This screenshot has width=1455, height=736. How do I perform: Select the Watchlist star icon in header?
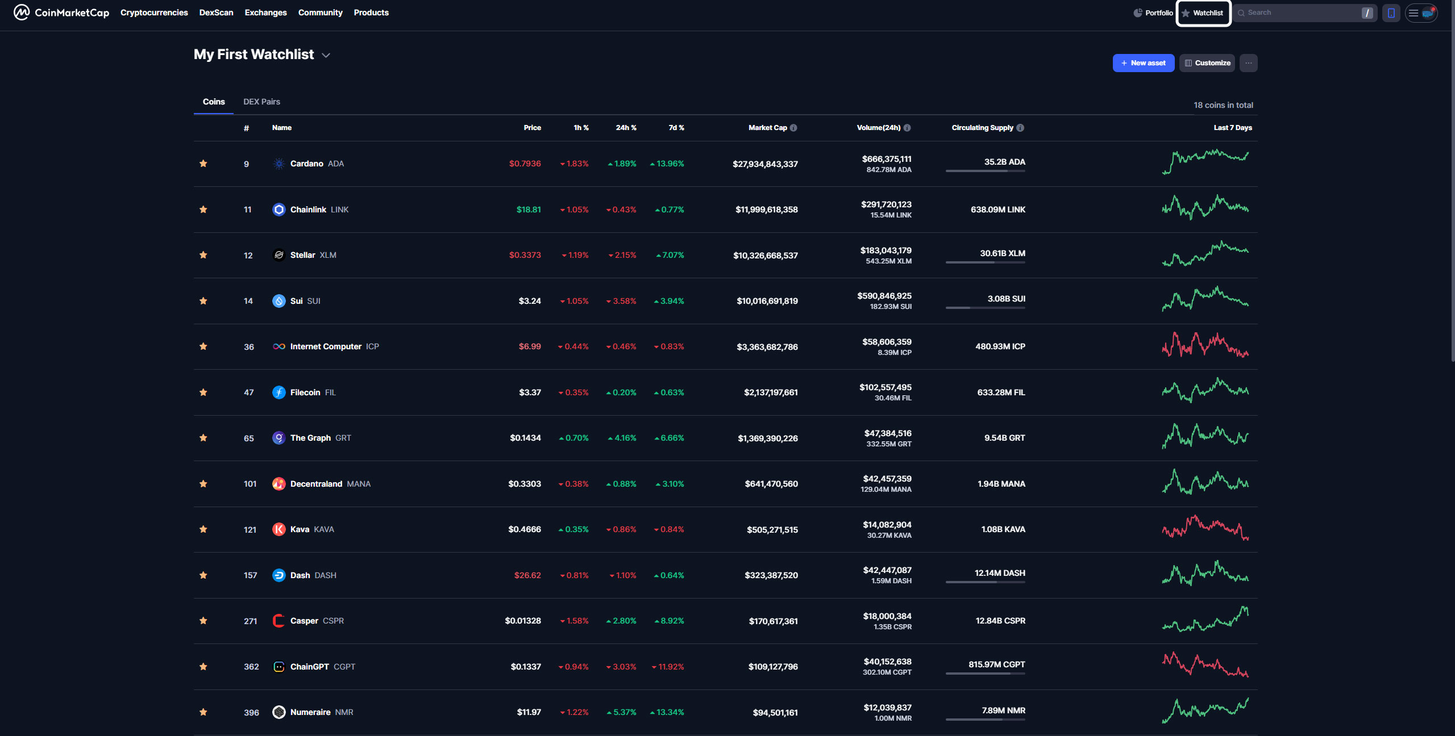point(1186,12)
